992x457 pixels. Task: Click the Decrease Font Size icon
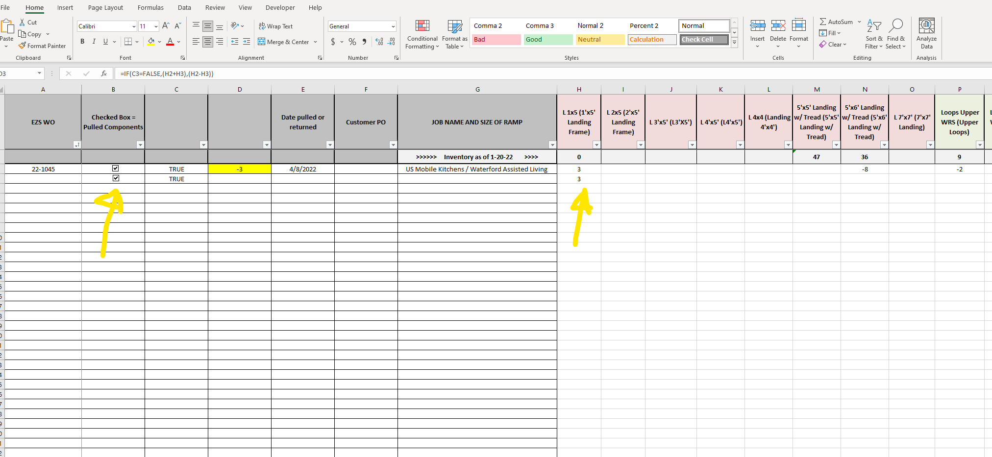[177, 26]
